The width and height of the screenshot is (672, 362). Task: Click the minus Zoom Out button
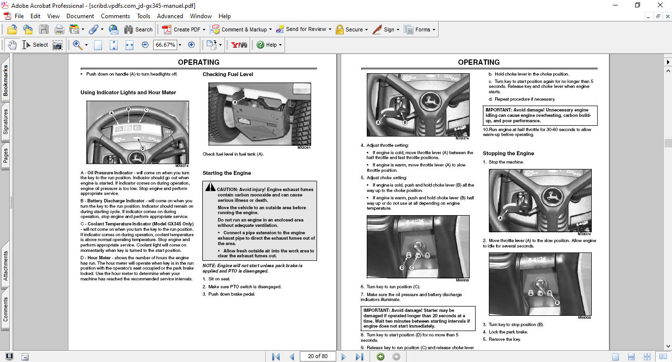tap(145, 45)
